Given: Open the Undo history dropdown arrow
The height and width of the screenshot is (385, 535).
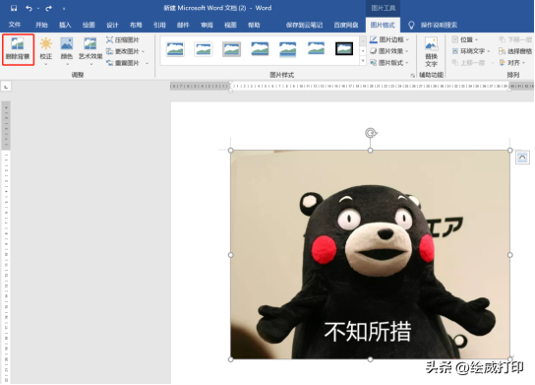Looking at the screenshot, I should coord(38,8).
